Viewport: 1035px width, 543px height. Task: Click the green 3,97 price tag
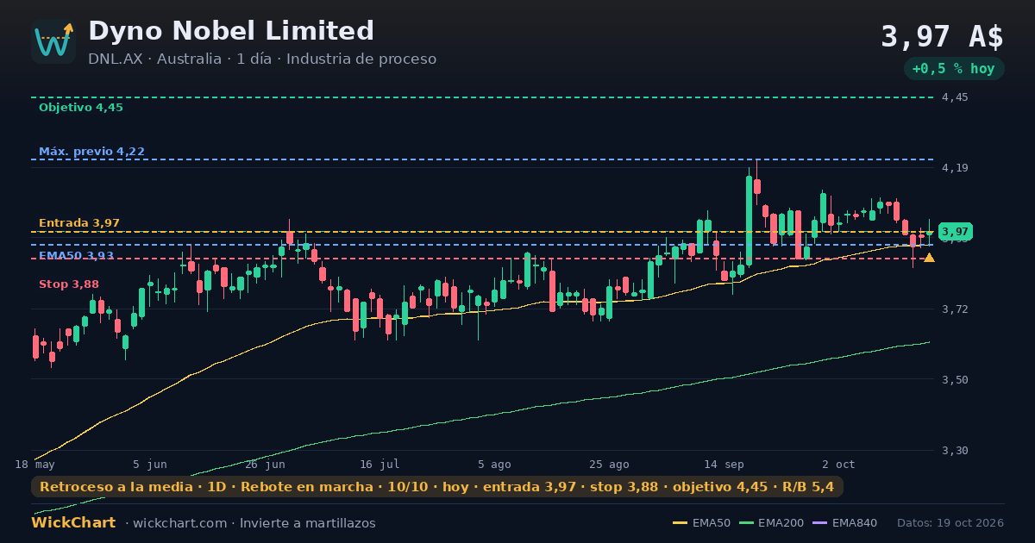tap(955, 232)
